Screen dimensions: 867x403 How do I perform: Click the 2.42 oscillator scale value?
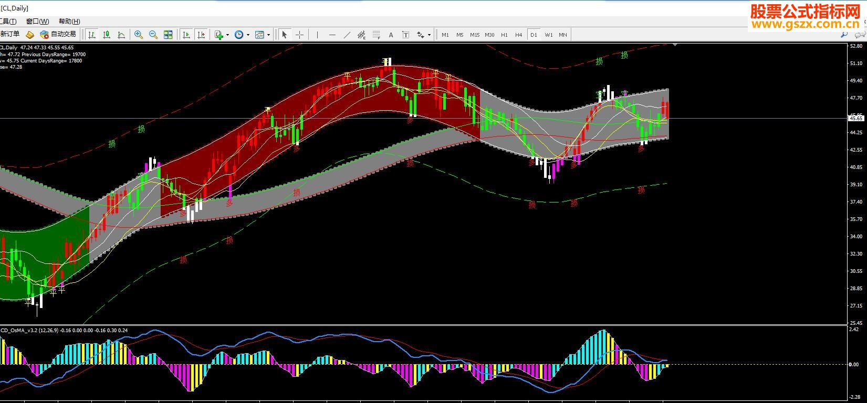854,330
